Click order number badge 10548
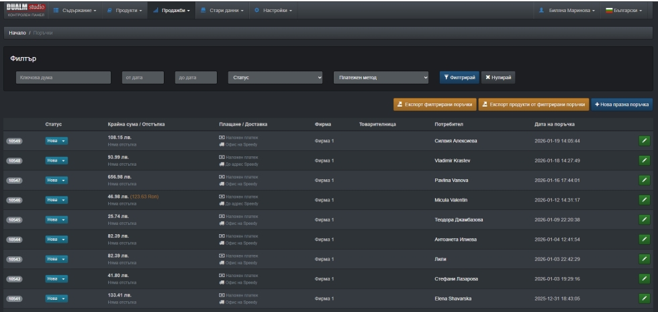The height and width of the screenshot is (312, 658). click(x=14, y=161)
